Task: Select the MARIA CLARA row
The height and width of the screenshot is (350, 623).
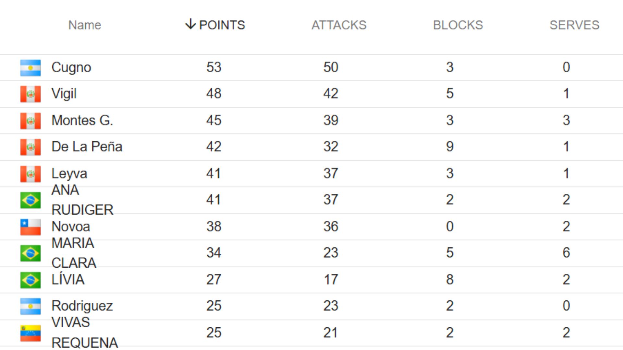Action: [x=74, y=253]
